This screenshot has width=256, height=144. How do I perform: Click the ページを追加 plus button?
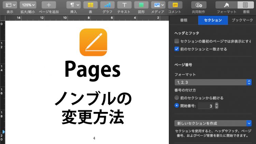pyautogui.click(x=49, y=5)
